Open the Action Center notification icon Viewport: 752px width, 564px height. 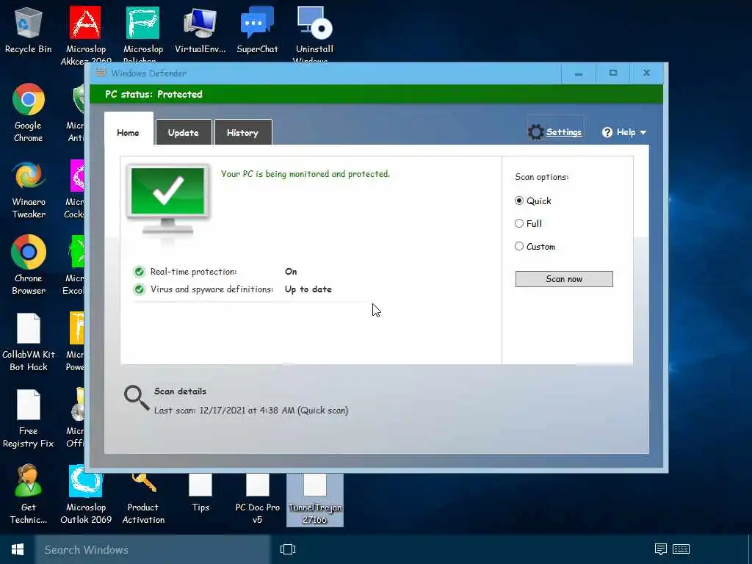661,549
